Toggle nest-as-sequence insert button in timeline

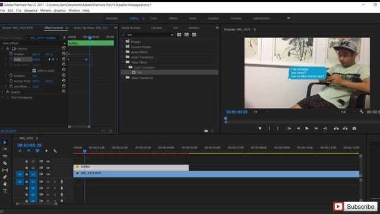click(20, 151)
